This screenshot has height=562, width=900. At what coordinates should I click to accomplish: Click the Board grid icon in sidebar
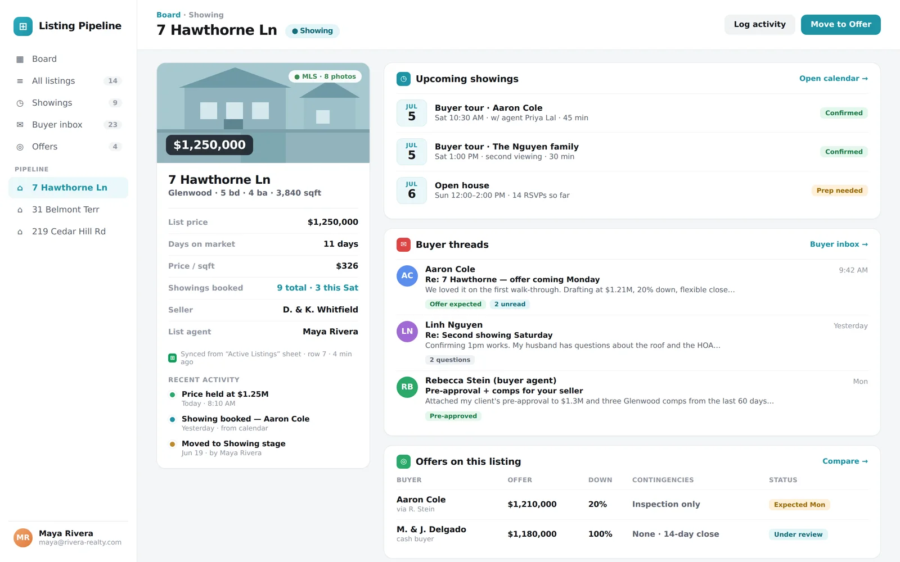20,59
